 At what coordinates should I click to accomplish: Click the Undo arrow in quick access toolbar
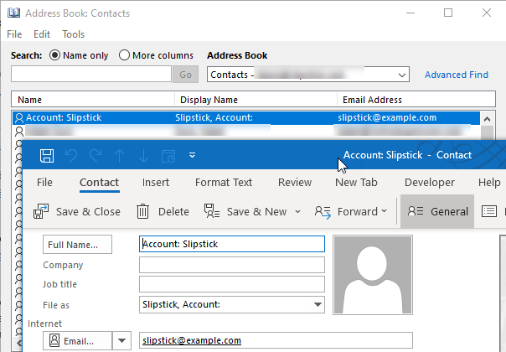tap(71, 156)
